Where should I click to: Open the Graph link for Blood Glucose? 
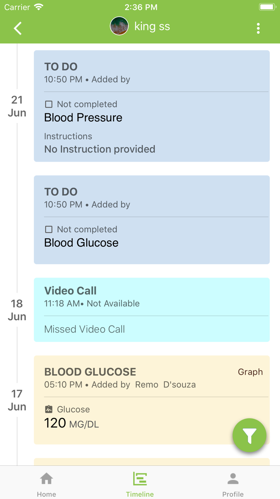tap(250, 372)
